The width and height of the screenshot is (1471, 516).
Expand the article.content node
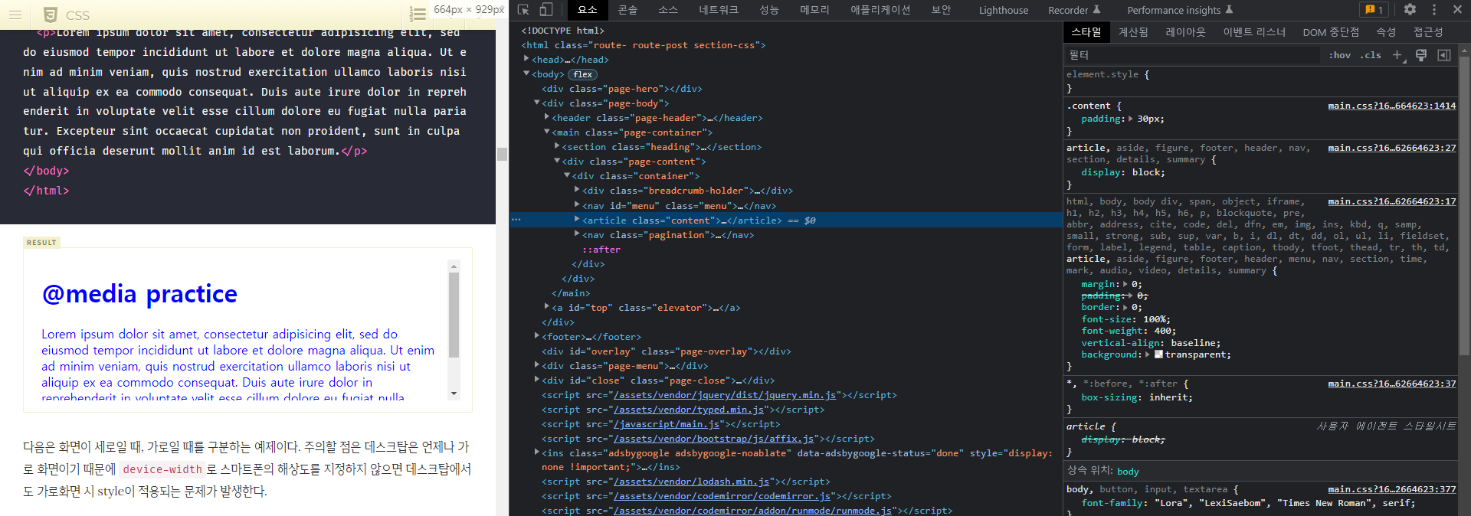[577, 220]
